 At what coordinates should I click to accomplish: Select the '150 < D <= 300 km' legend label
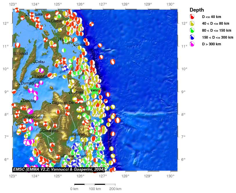tap(217, 37)
